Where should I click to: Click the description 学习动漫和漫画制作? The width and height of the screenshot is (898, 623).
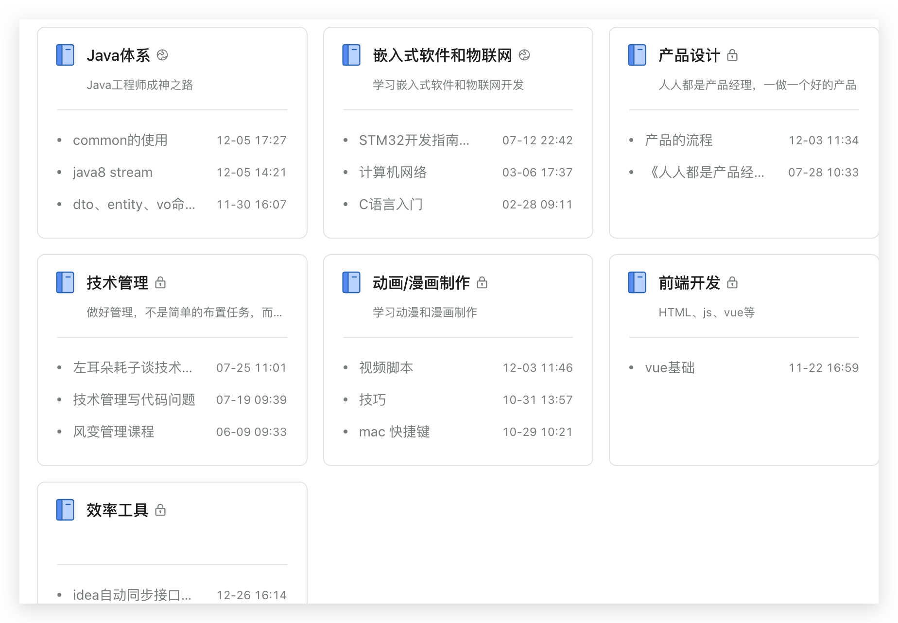(x=425, y=312)
